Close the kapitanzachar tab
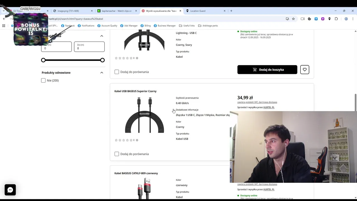 (x=136, y=11)
